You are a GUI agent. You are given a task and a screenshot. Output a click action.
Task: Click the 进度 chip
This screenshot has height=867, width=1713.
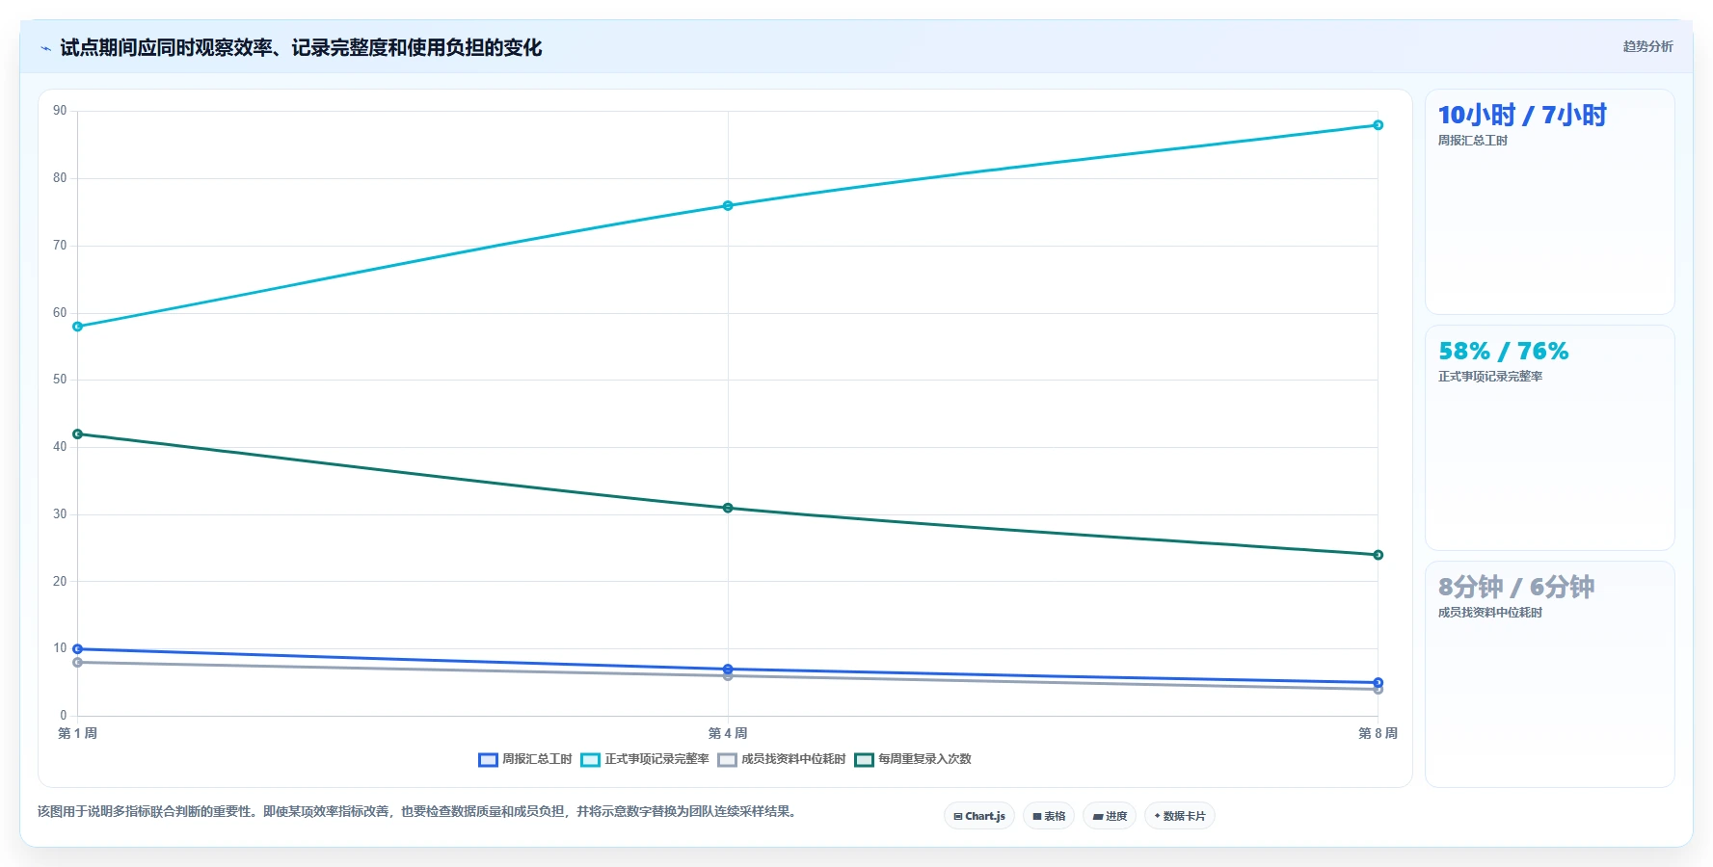click(1110, 816)
